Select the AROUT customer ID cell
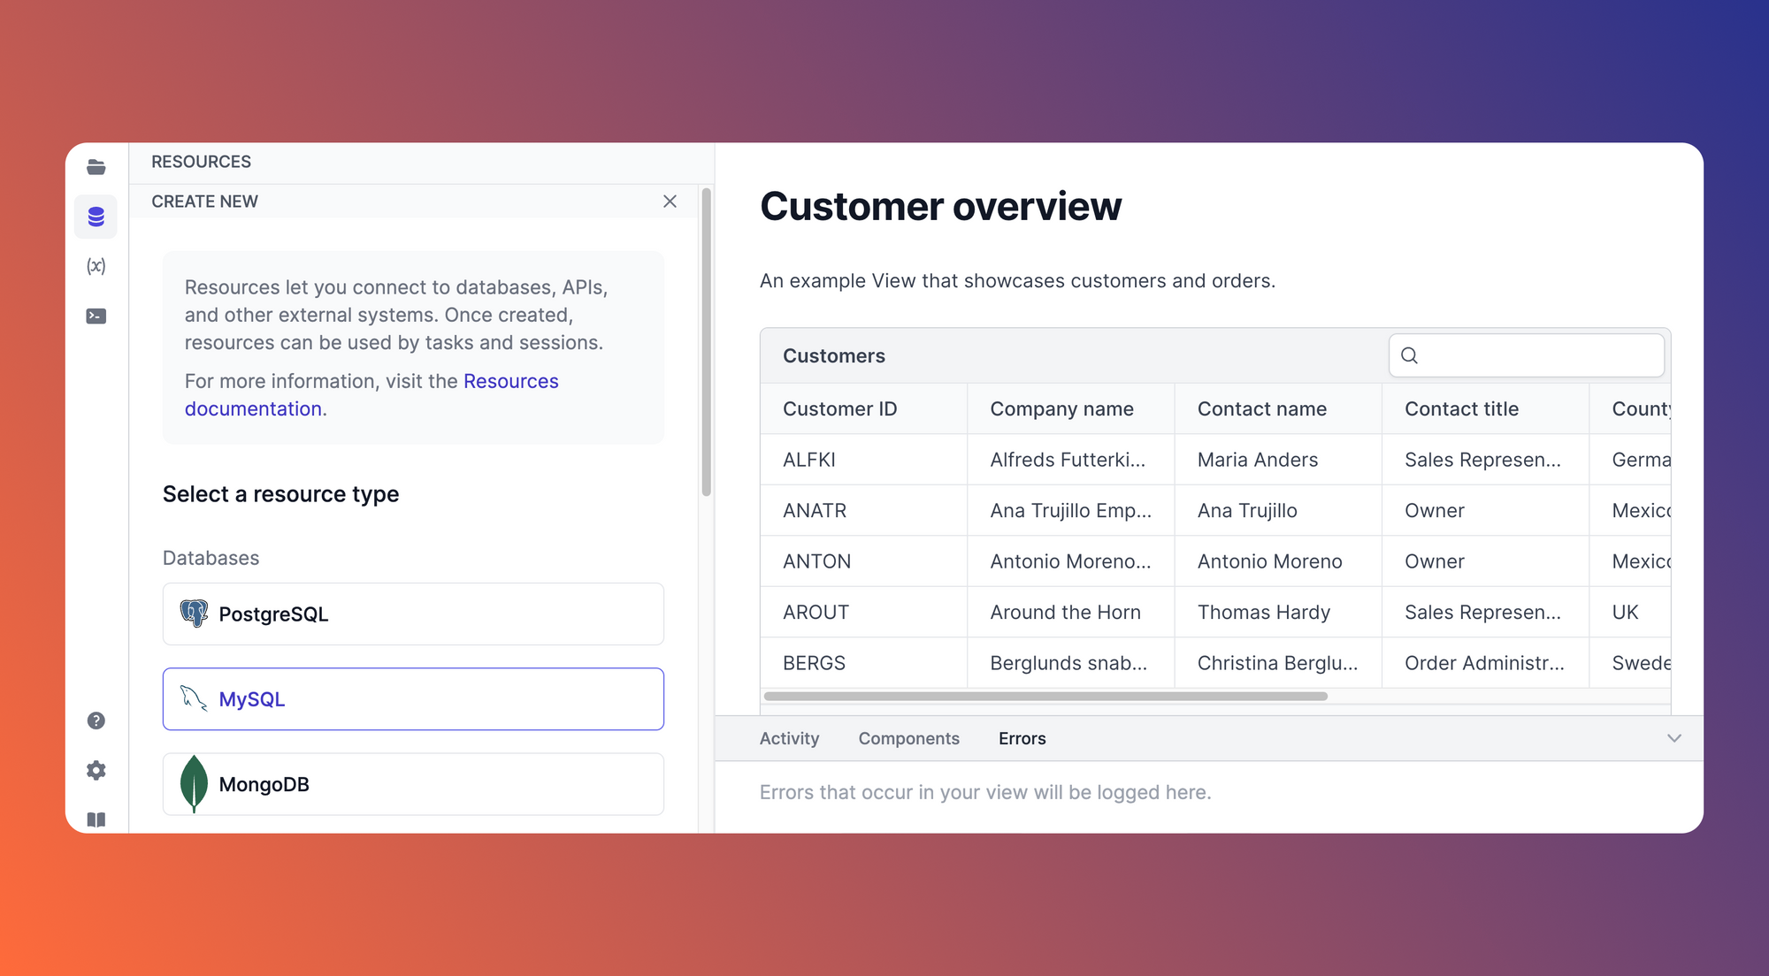The height and width of the screenshot is (976, 1769). (x=863, y=612)
